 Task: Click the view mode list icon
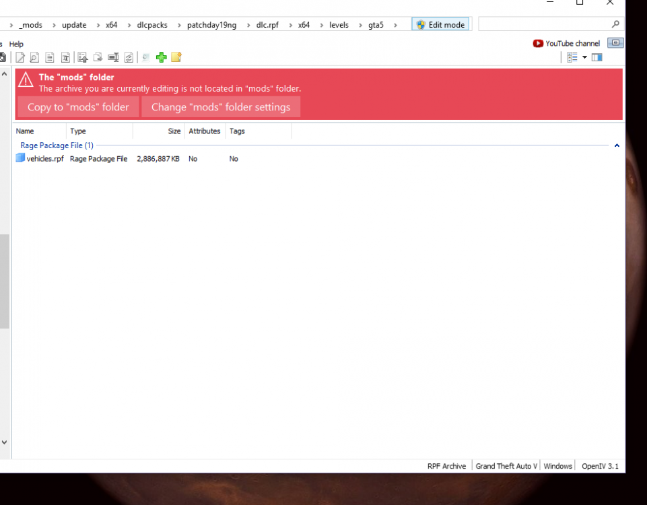pyautogui.click(x=572, y=57)
